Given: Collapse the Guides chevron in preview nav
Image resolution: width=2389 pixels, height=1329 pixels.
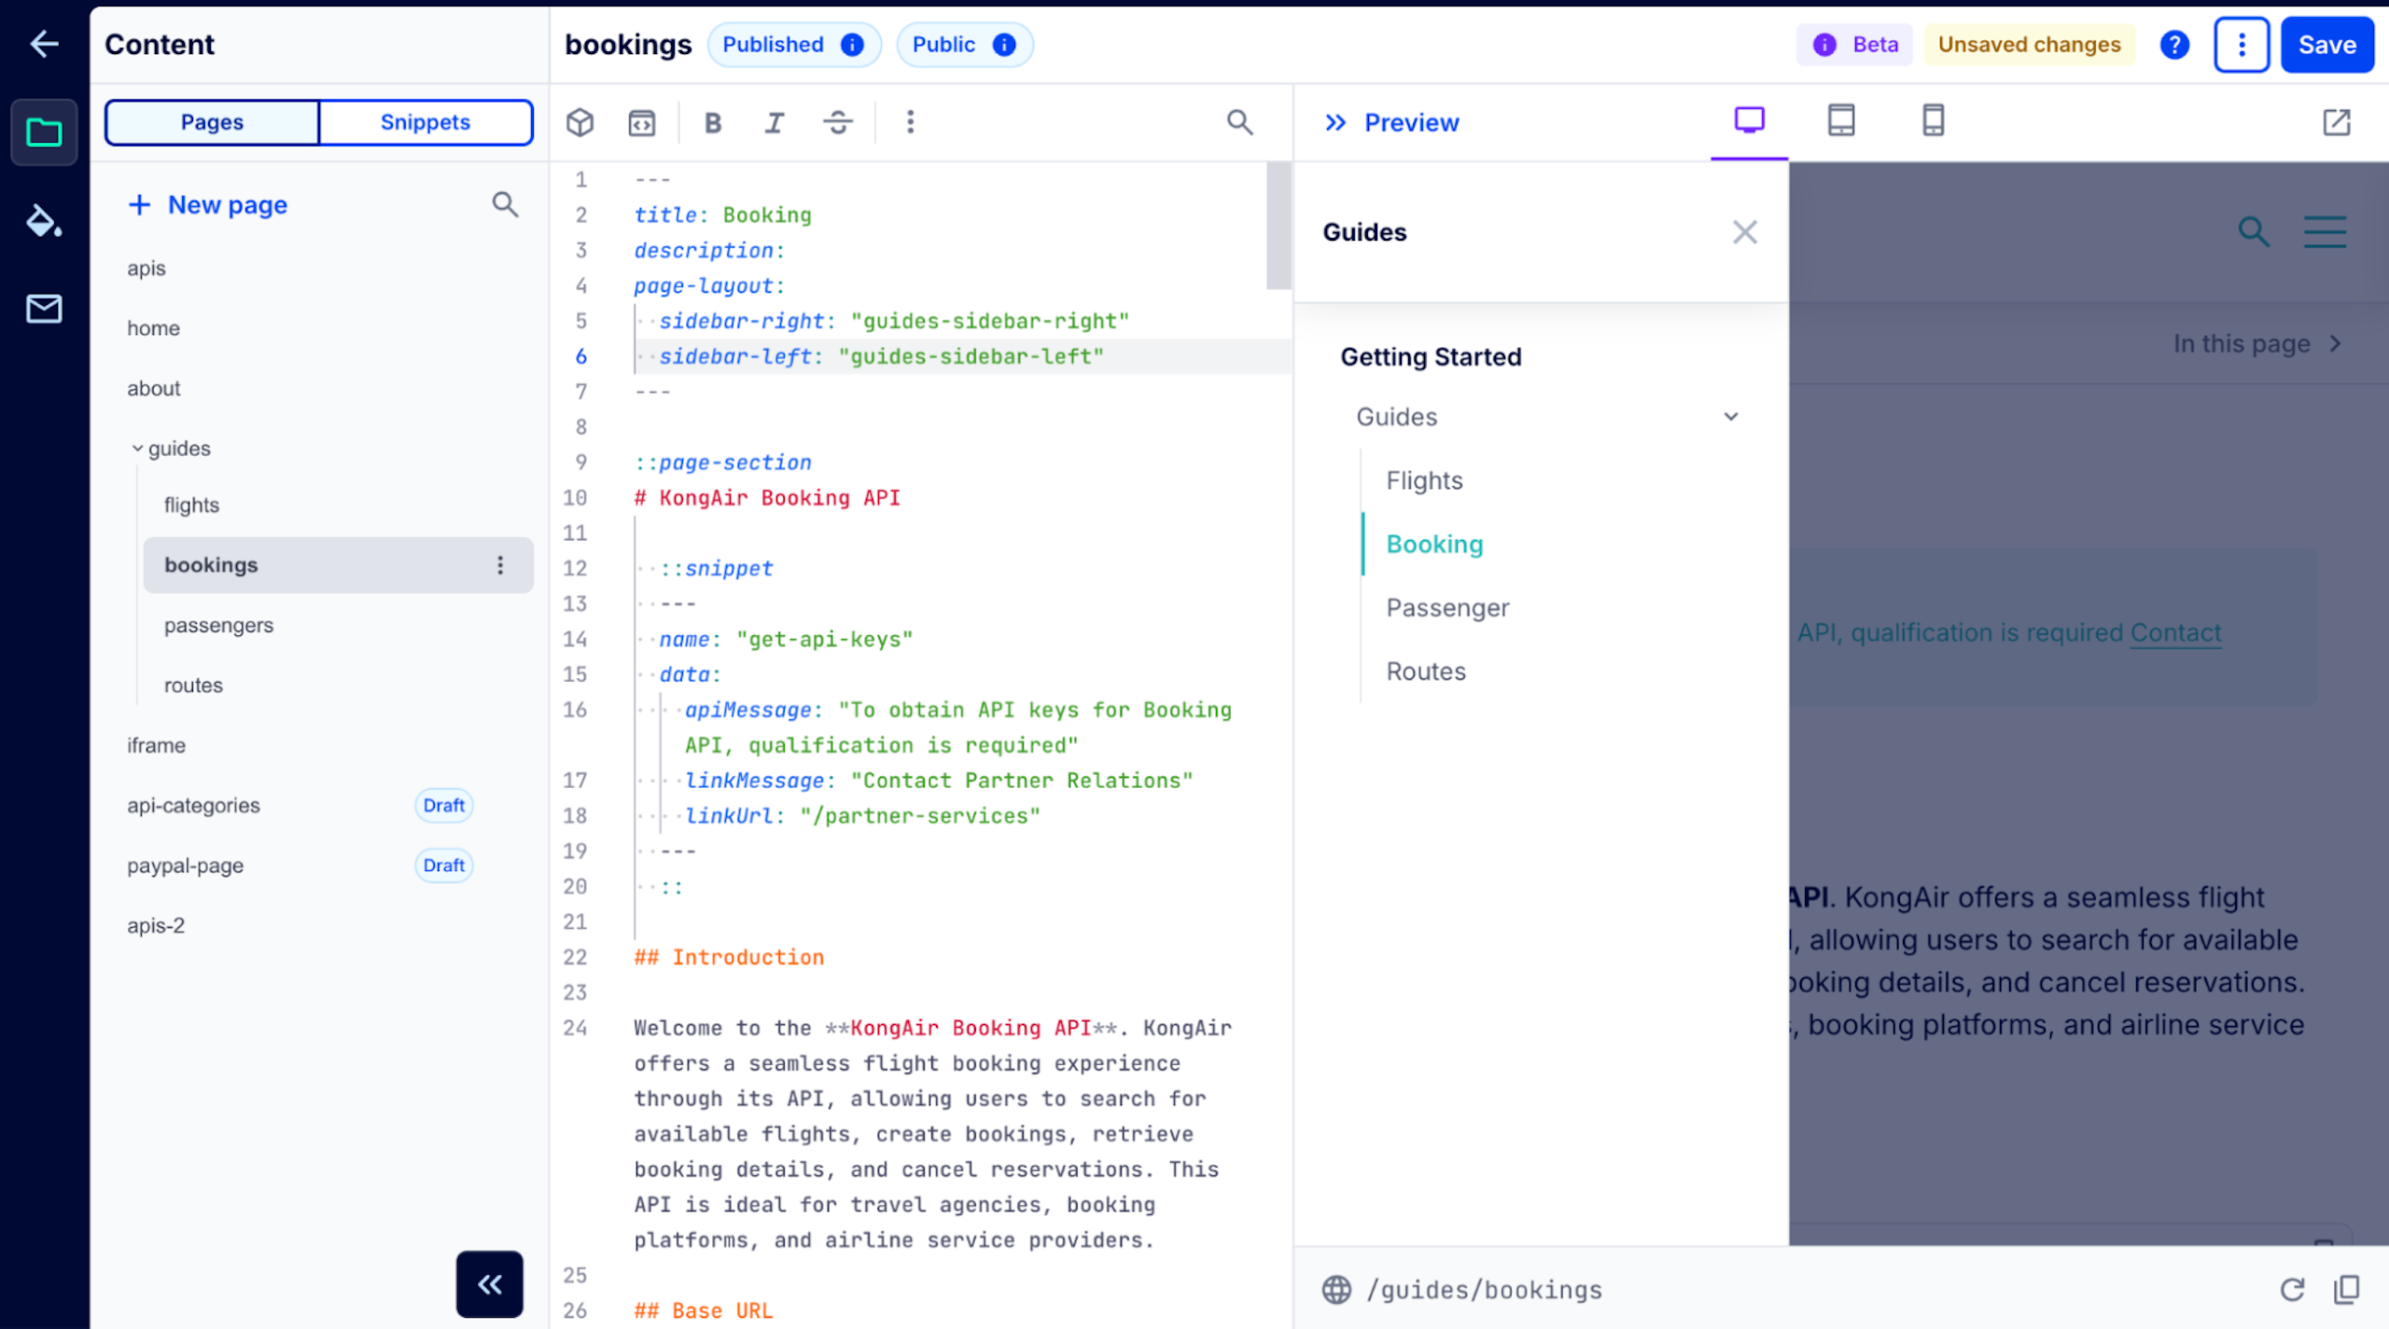Looking at the screenshot, I should pos(1731,417).
